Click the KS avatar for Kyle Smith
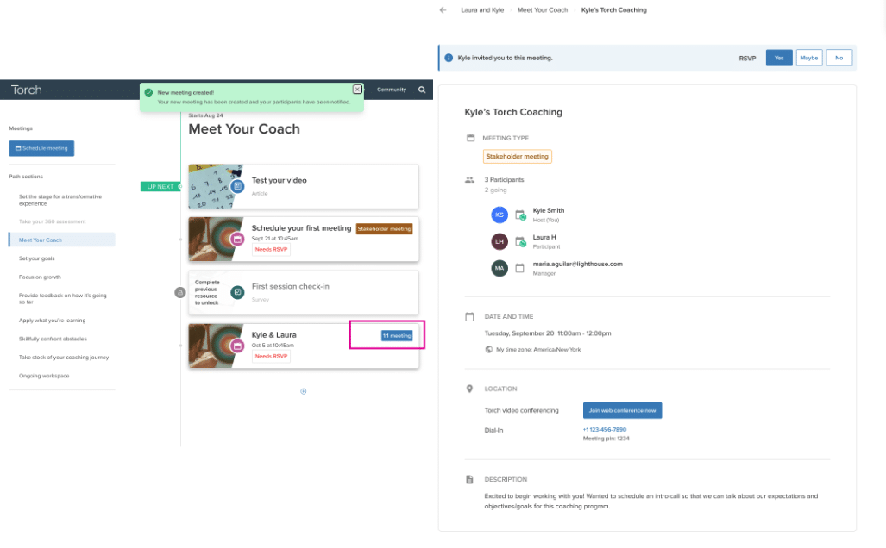The image size is (886, 548). pos(500,215)
